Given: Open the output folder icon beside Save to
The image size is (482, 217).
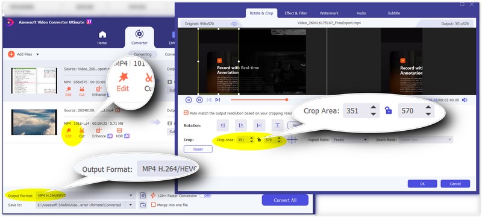Looking at the screenshot, I should pyautogui.click(x=142, y=205).
